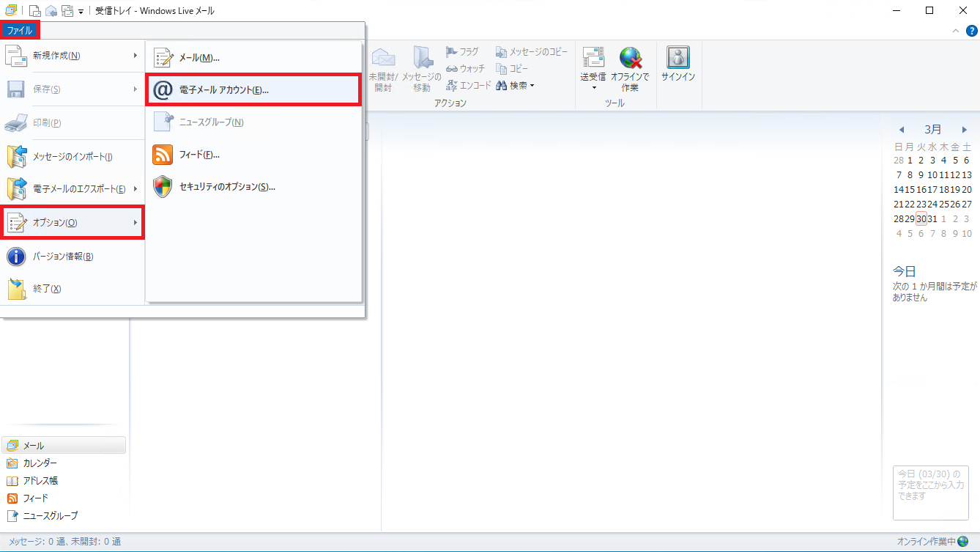The image size is (980, 552).
Task: Open セキュリティのオプション(S)...
Action: click(x=253, y=187)
